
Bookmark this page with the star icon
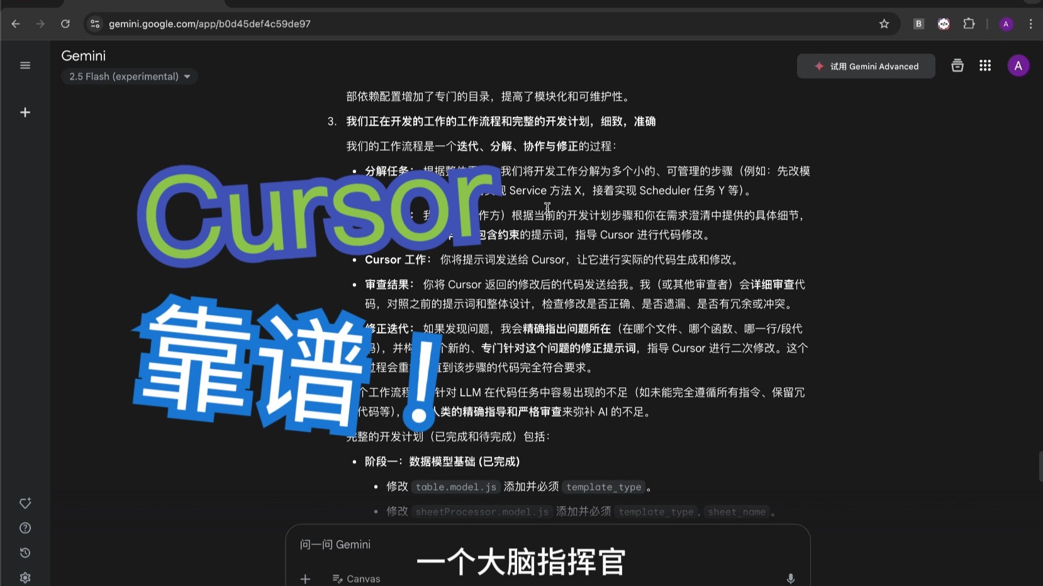click(x=884, y=24)
